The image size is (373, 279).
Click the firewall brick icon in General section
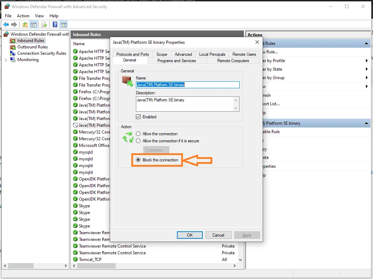click(127, 81)
